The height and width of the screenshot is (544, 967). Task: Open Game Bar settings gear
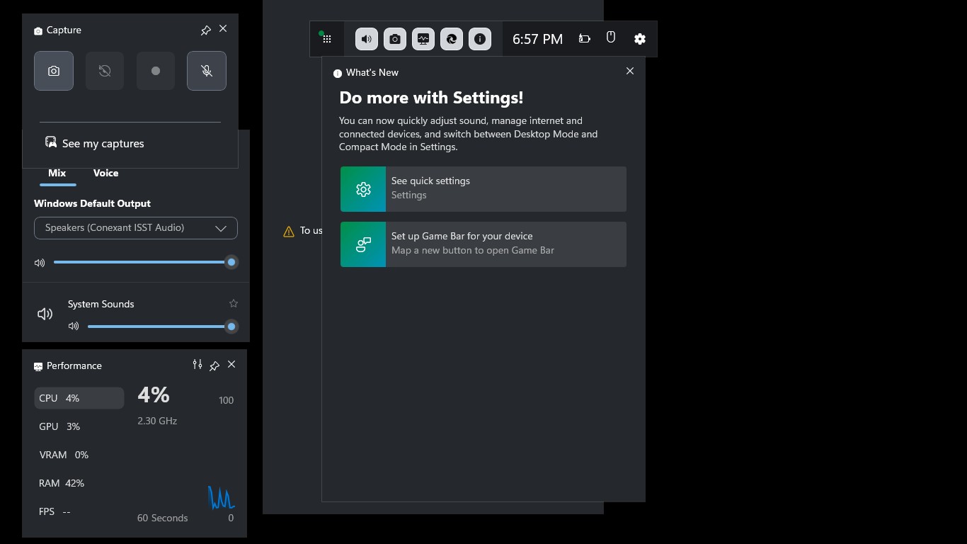point(640,39)
